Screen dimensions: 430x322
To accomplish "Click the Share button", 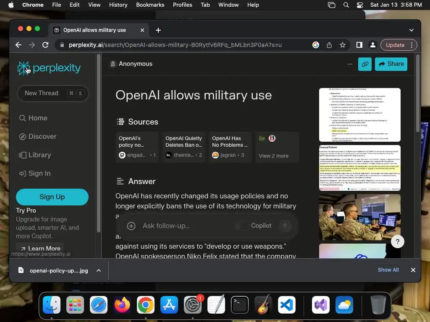I will pyautogui.click(x=391, y=64).
